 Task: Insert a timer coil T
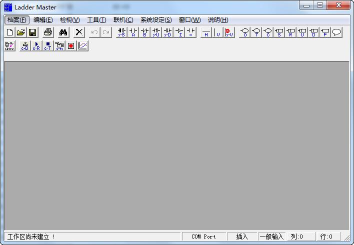[x=256, y=32]
